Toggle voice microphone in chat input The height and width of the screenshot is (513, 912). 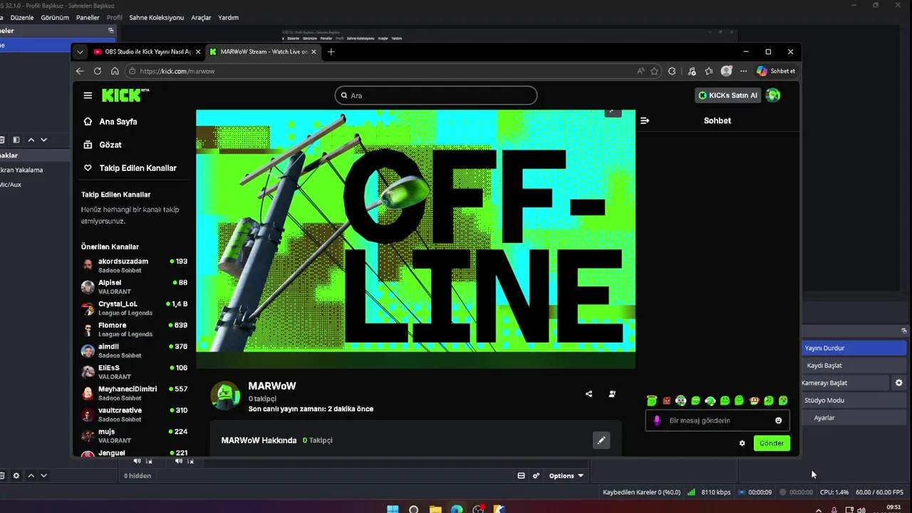pos(657,420)
